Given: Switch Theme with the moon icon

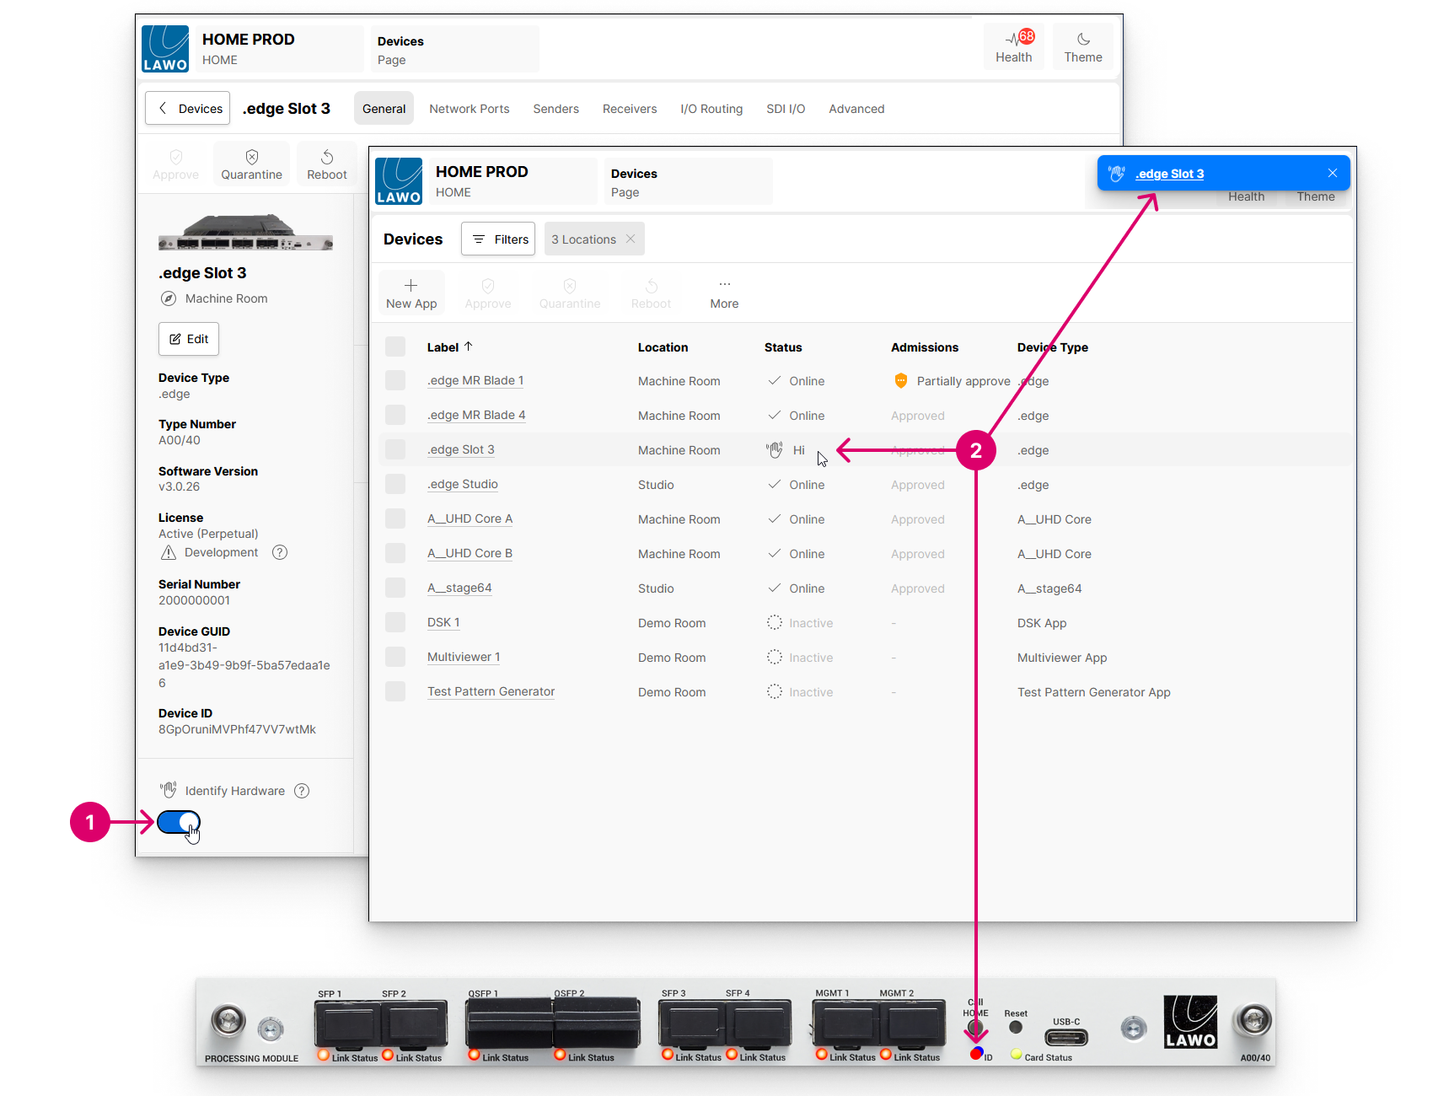Looking at the screenshot, I should coord(1083,40).
